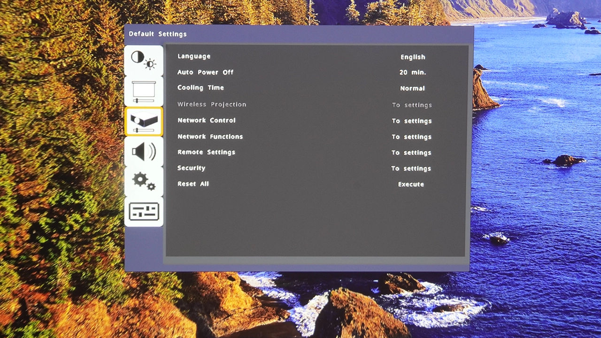
Task: Change the Normal cooling time value
Action: coord(412,89)
